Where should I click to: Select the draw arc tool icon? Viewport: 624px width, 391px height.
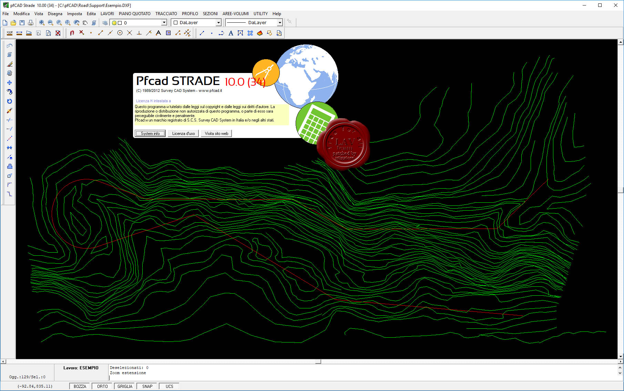tap(221, 33)
